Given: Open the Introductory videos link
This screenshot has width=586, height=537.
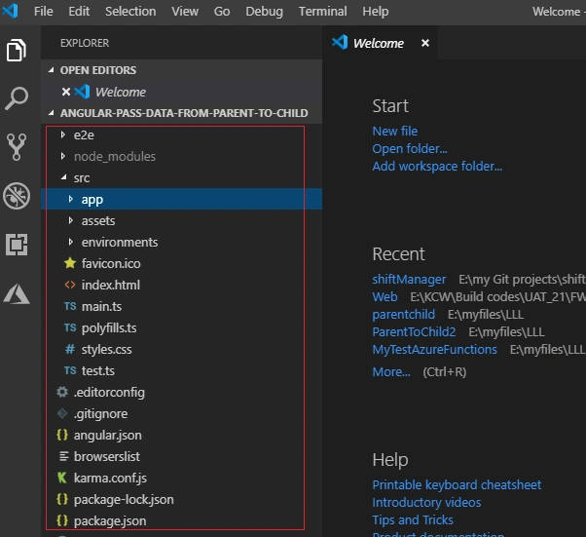Looking at the screenshot, I should [x=426, y=502].
